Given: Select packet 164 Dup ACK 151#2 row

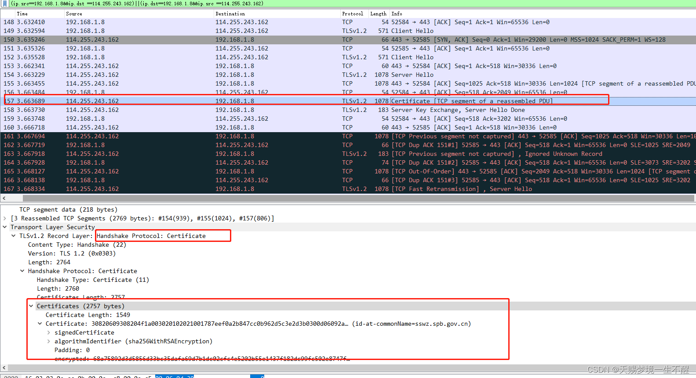Looking at the screenshot, I should click(x=348, y=162).
